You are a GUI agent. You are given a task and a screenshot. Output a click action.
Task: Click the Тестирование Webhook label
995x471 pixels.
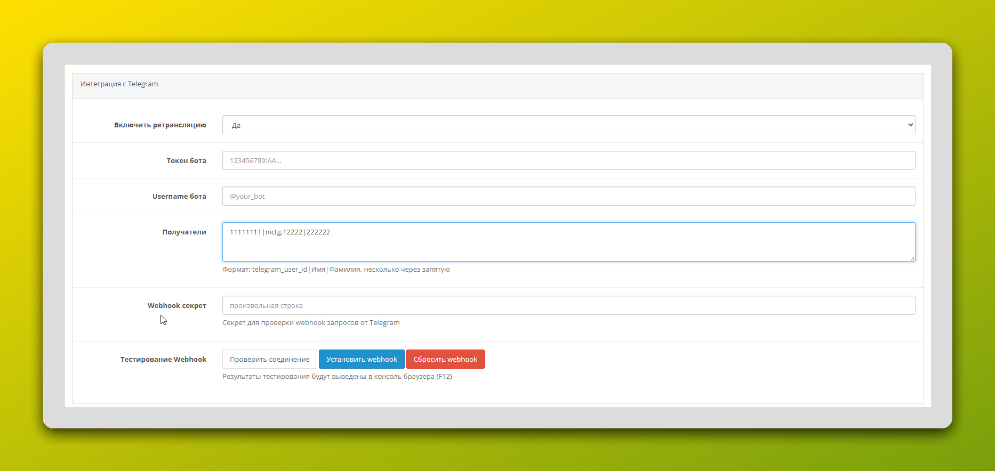pyautogui.click(x=163, y=359)
